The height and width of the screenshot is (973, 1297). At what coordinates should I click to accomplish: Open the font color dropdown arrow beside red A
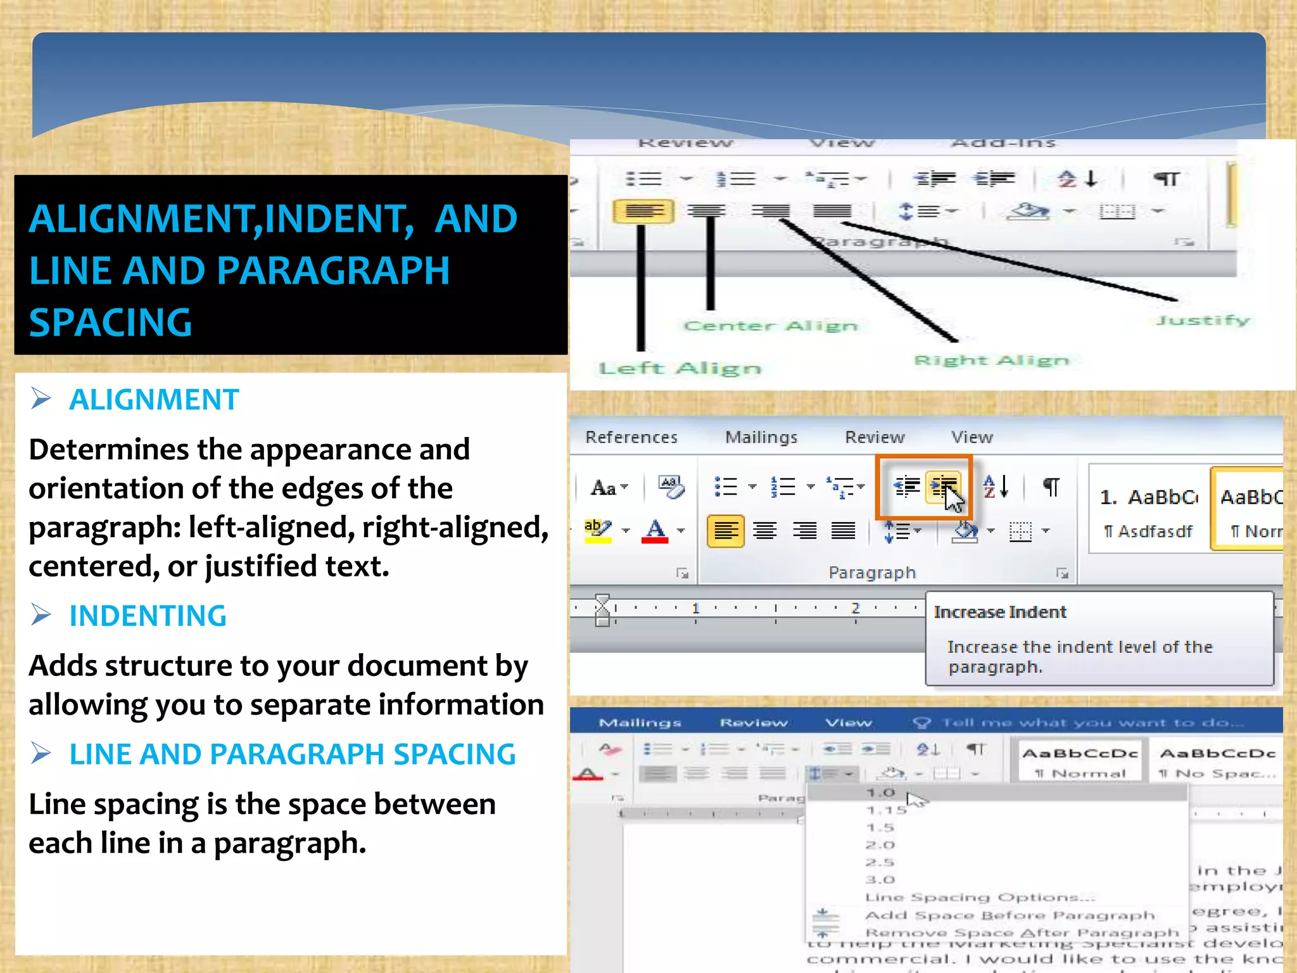coord(681,530)
